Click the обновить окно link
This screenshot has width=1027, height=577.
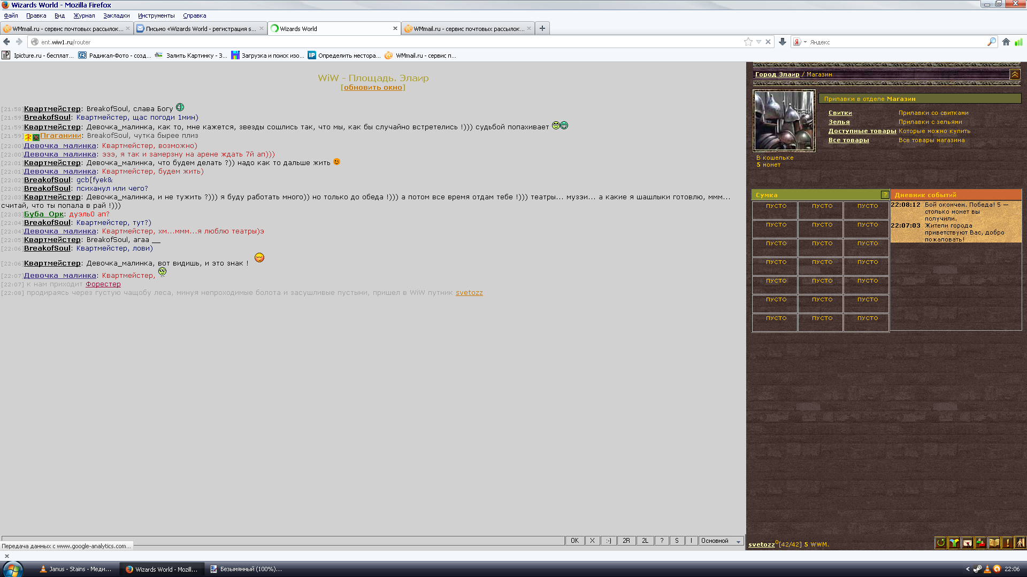[x=373, y=88]
